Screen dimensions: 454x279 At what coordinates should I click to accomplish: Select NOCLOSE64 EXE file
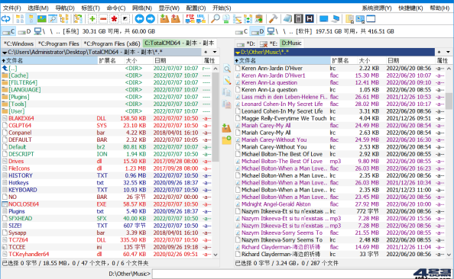(x=106, y=204)
